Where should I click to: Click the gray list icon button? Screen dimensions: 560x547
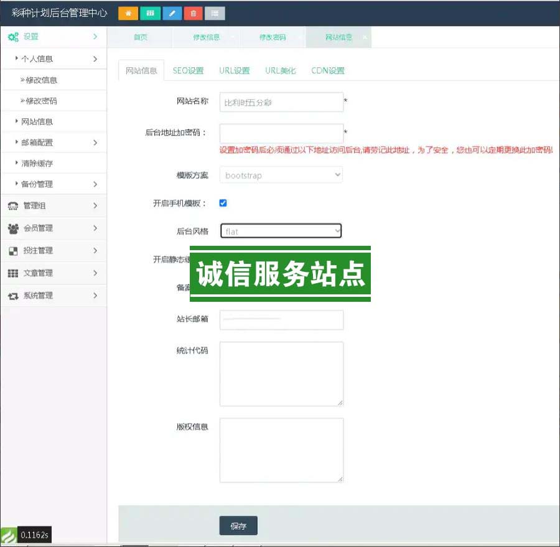point(215,13)
